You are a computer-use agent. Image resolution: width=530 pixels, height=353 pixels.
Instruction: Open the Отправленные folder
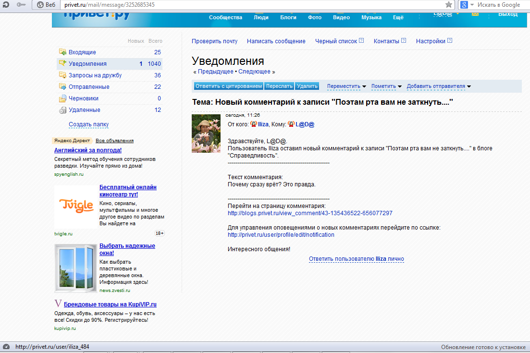[x=89, y=86]
